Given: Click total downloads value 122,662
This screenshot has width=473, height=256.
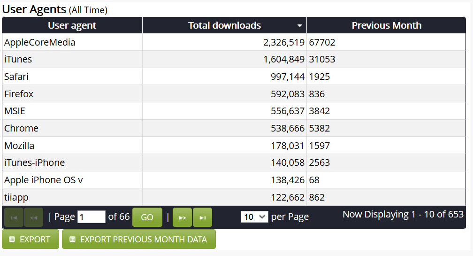Looking at the screenshot, I should point(288,197).
